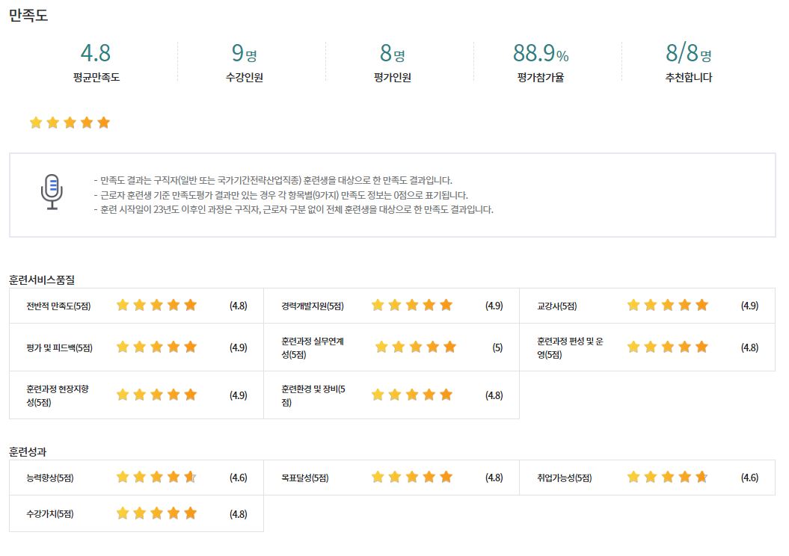Click the 훈련성과 section heading
This screenshot has height=556, width=789.
click(28, 452)
